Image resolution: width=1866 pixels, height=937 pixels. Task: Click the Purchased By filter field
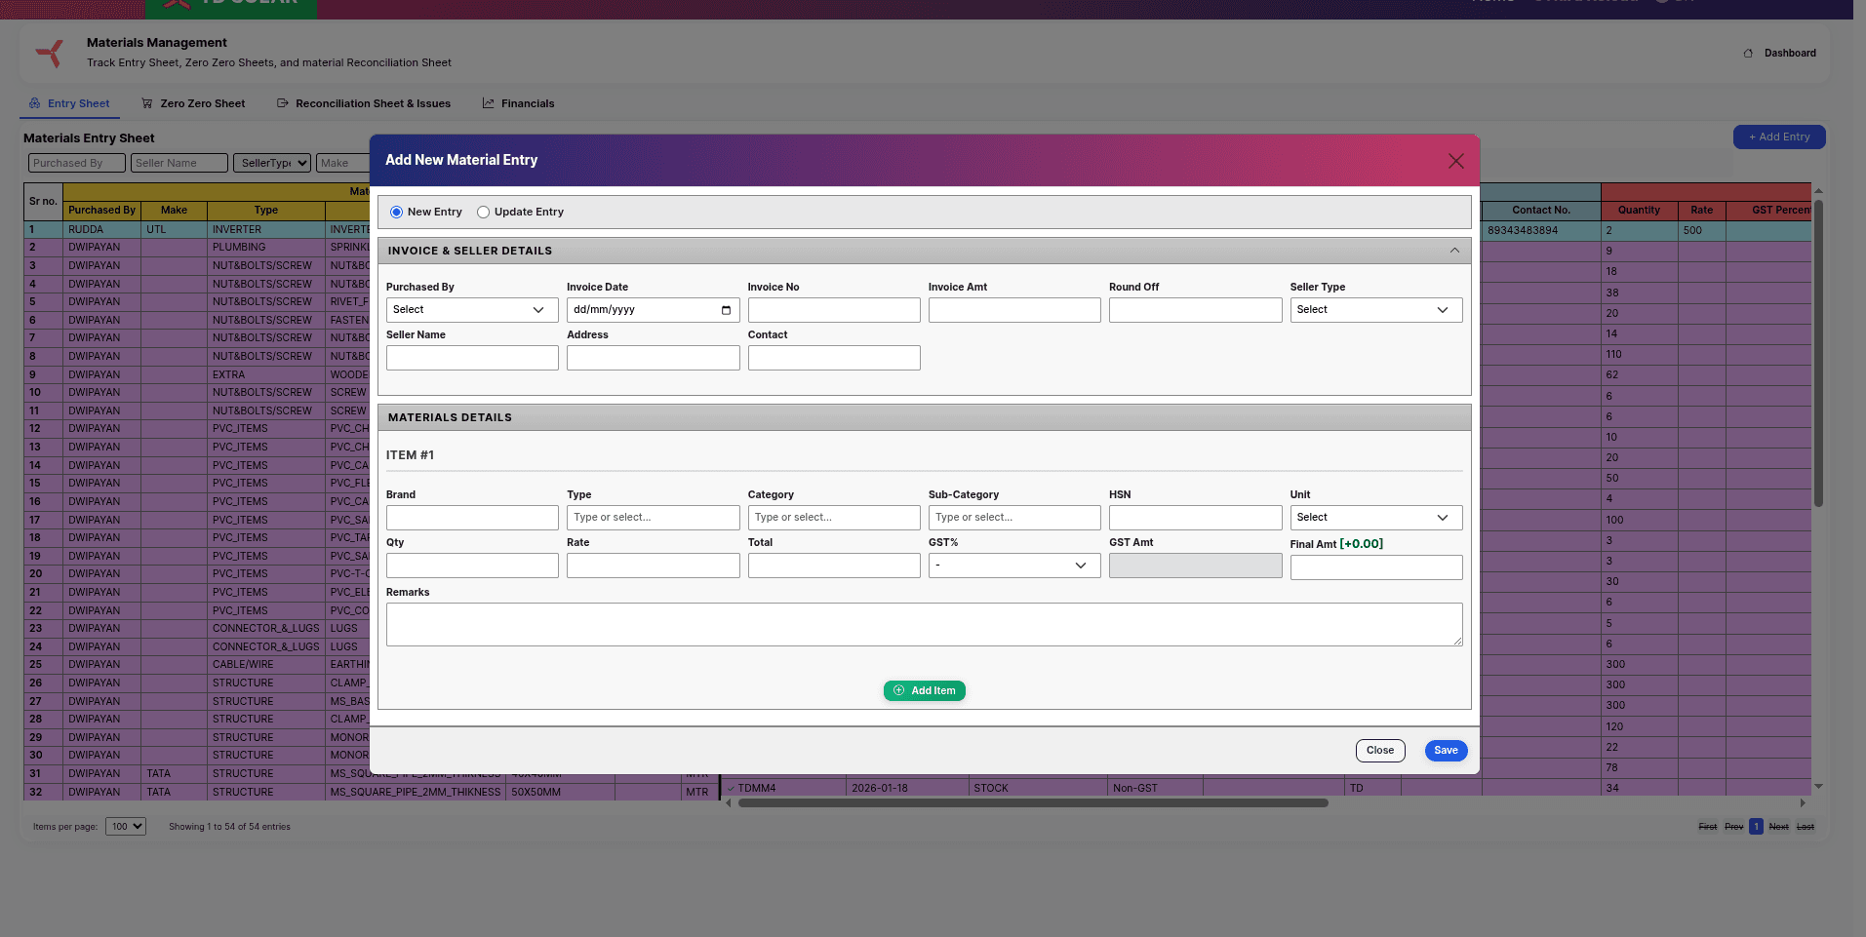[77, 163]
